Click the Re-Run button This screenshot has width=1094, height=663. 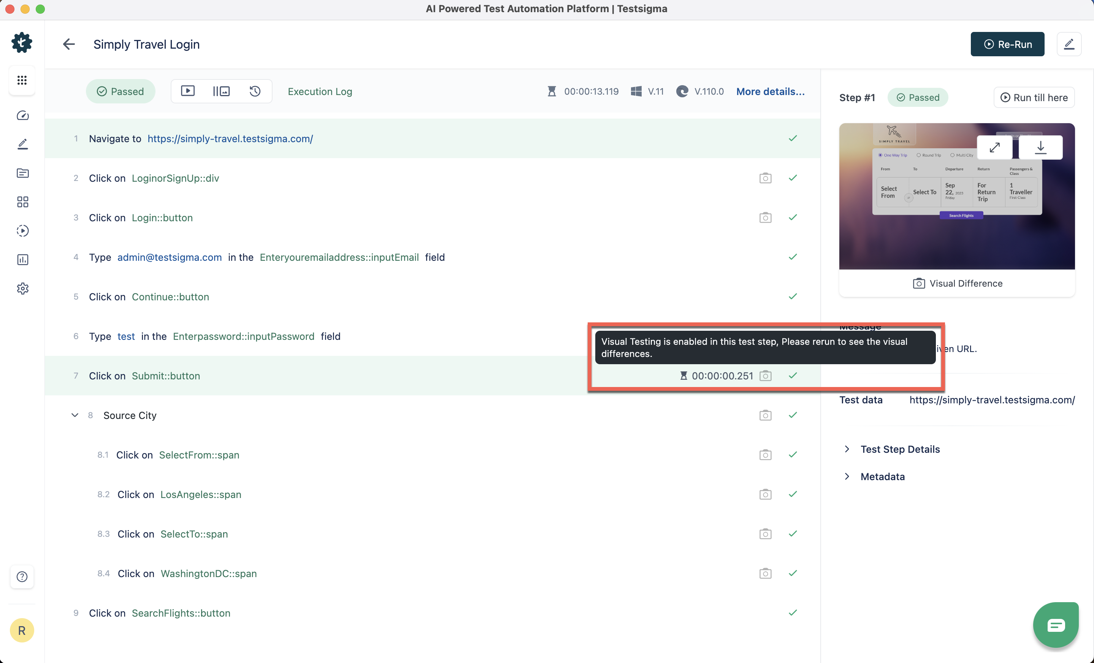click(x=1007, y=44)
